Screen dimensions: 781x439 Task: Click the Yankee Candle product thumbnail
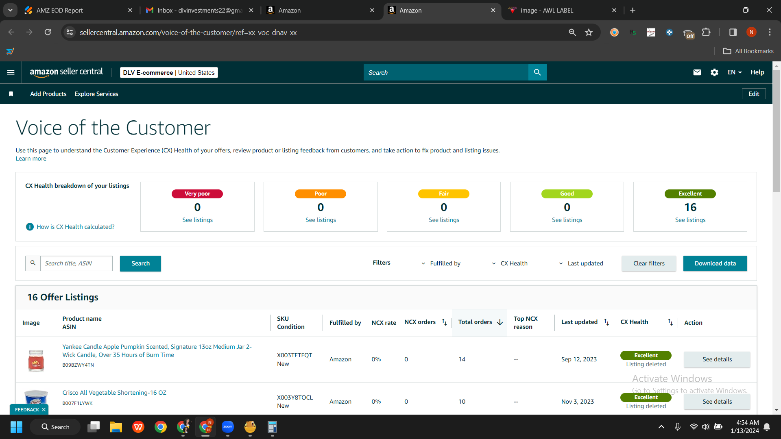(x=36, y=360)
